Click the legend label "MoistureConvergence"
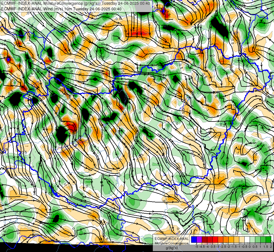Image resolution: width=274 pixels, height=252 pixels. pos(172,243)
